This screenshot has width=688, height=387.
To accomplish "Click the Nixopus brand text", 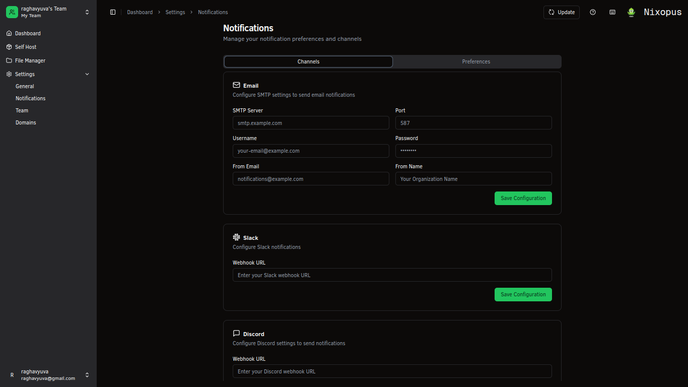I will coord(663,13).
